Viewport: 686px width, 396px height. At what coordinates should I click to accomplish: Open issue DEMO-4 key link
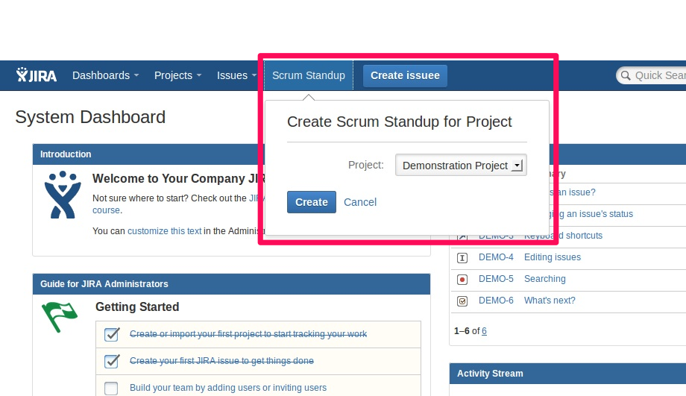496,257
